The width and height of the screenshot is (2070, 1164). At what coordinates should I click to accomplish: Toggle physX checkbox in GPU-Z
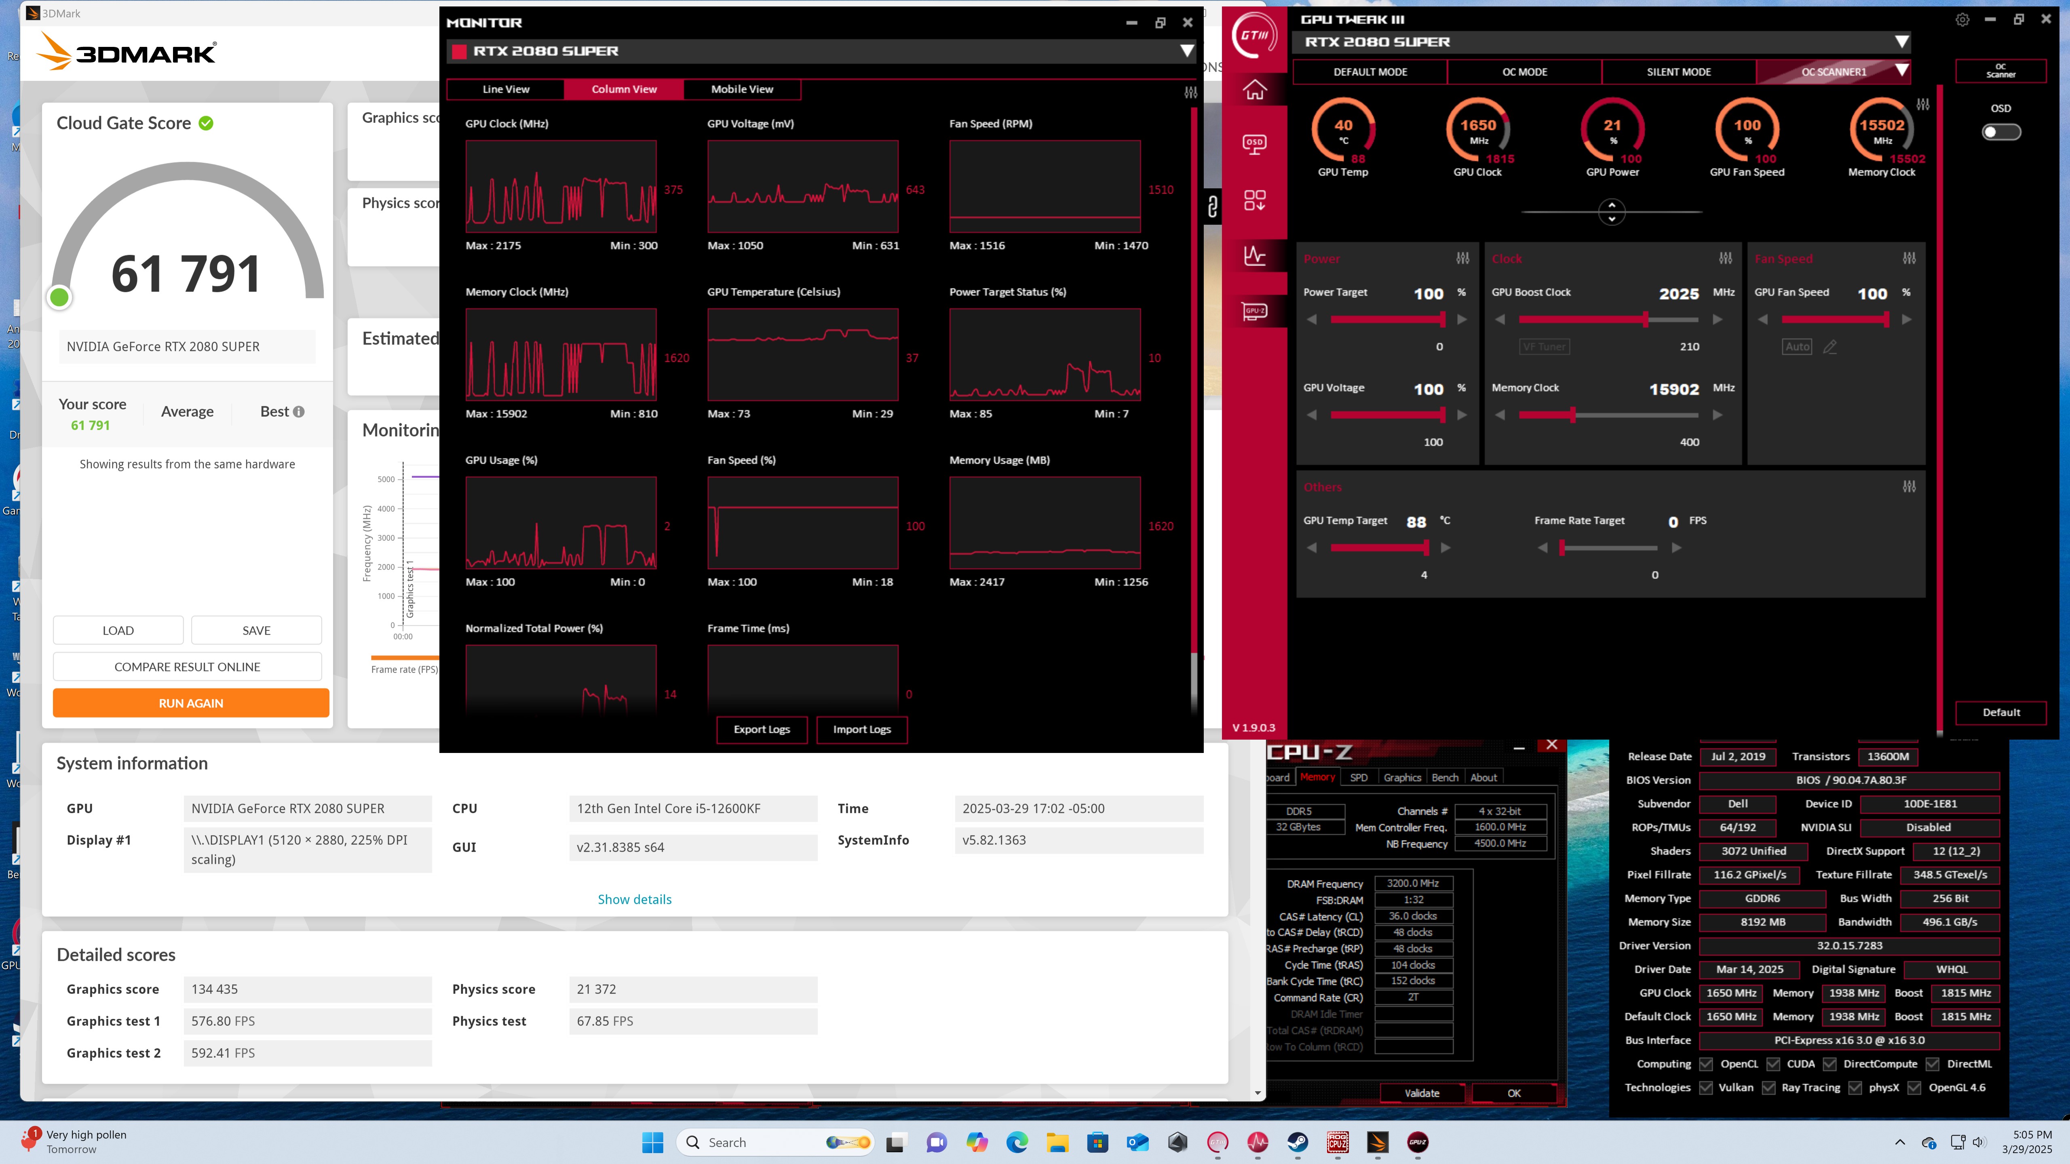(x=1855, y=1088)
